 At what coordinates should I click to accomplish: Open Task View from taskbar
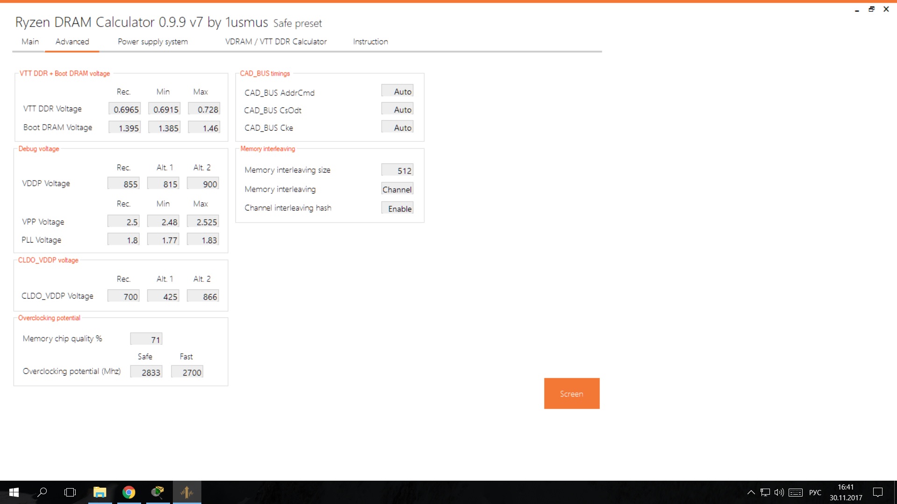point(70,492)
